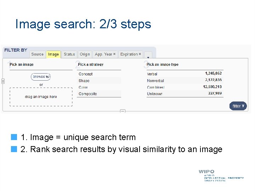This screenshot has height=191, width=255.
Task: Apply with the filter button
Action: tap(238, 106)
